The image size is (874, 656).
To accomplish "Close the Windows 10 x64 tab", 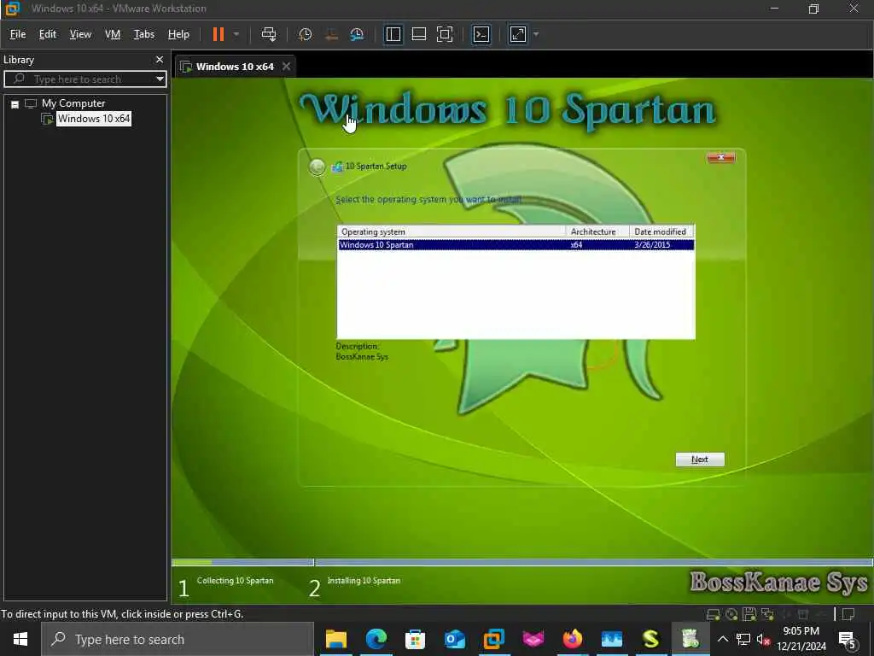I will pos(287,67).
